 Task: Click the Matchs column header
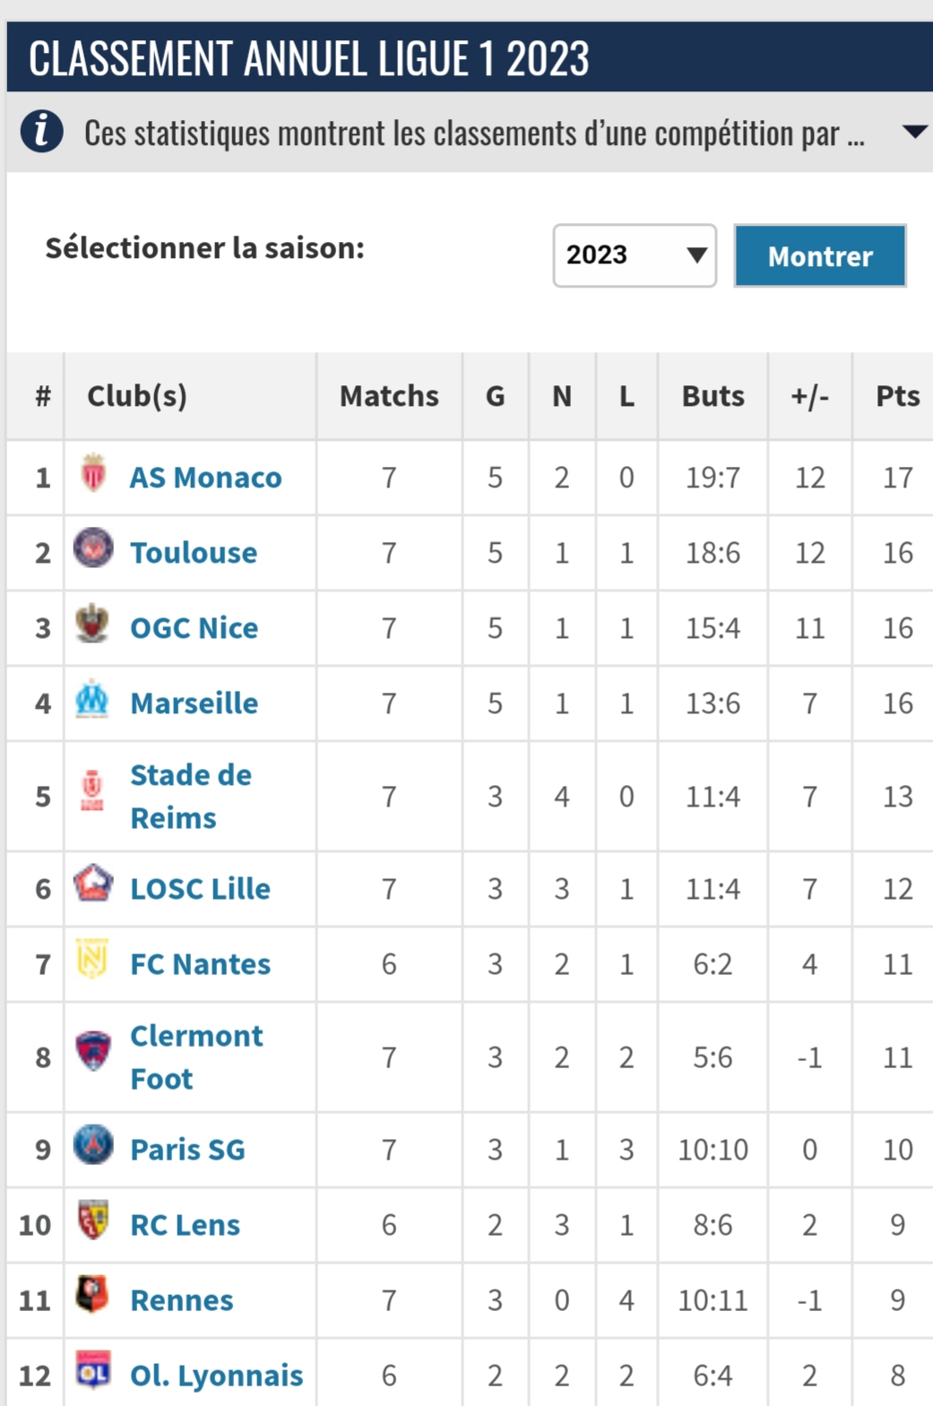pyautogui.click(x=389, y=396)
